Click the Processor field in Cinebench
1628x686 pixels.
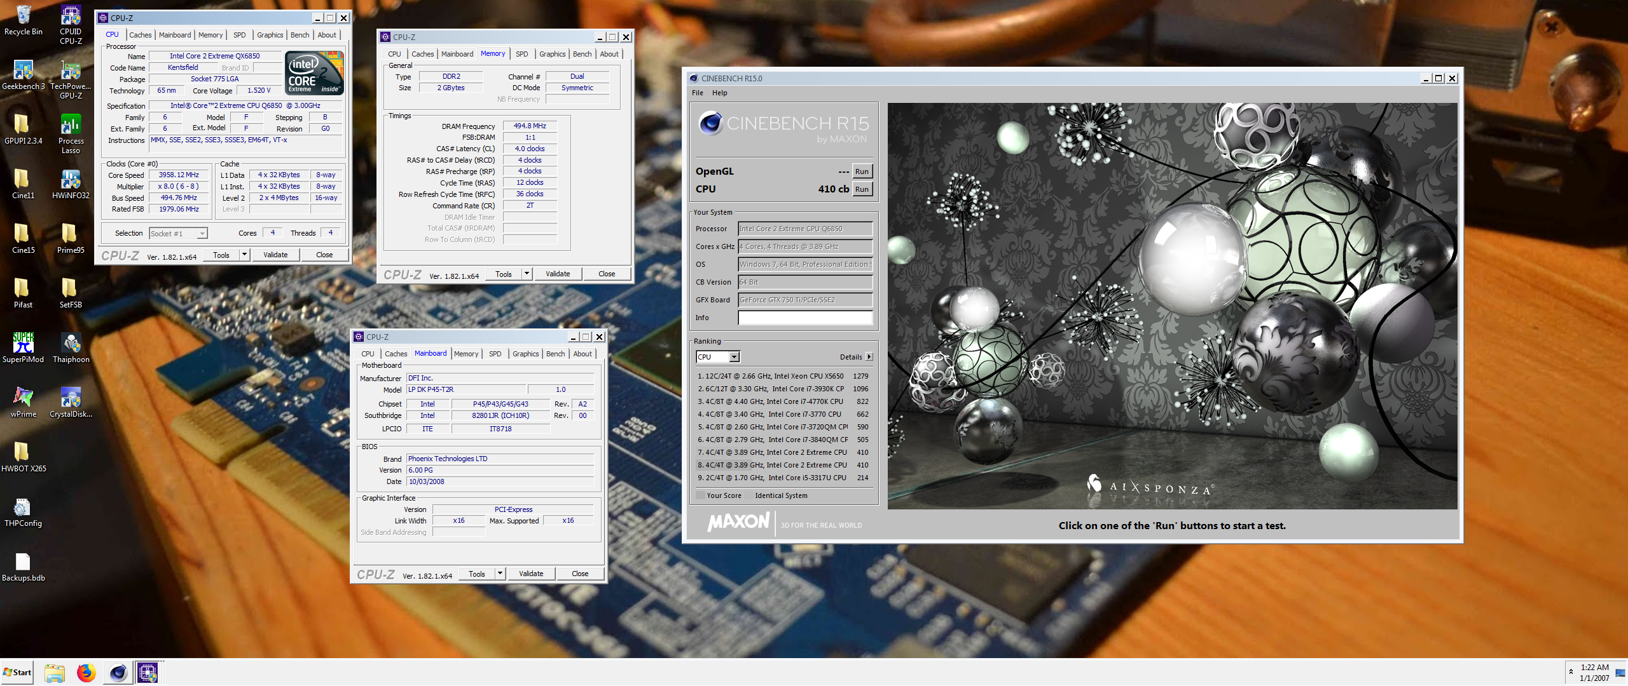coord(805,229)
